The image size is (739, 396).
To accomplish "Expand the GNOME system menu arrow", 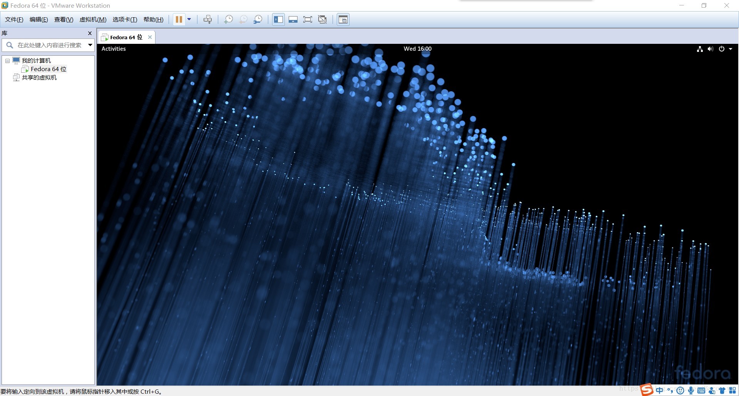I will [731, 49].
